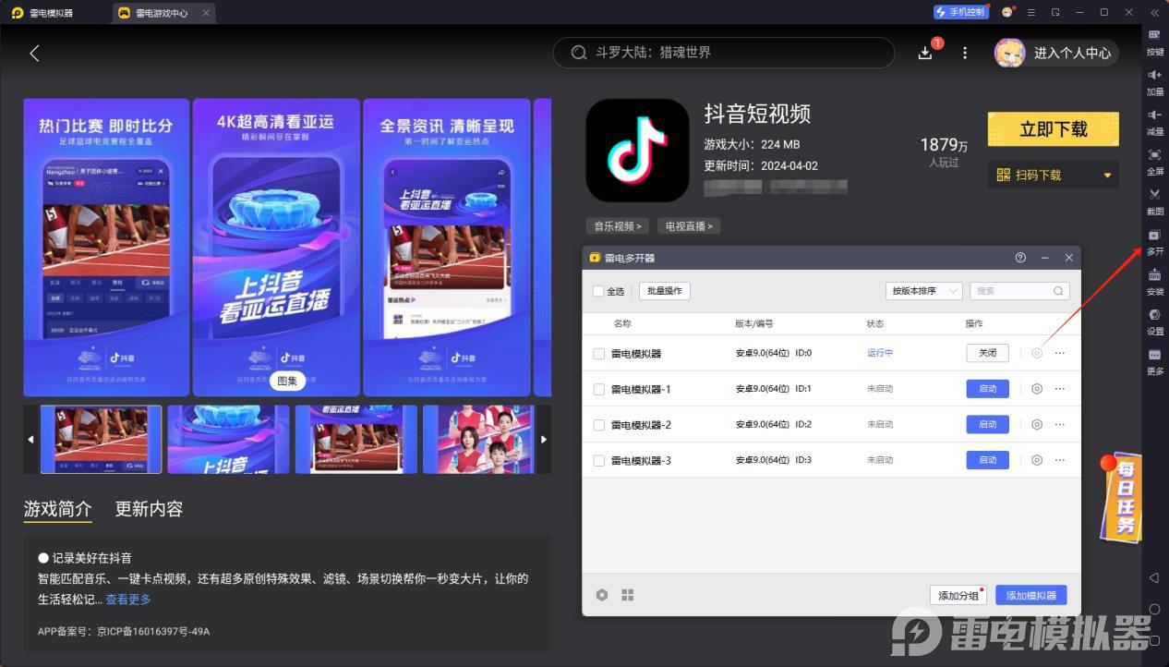
Task: Open the hamburger menu in title bar
Action: click(1031, 12)
